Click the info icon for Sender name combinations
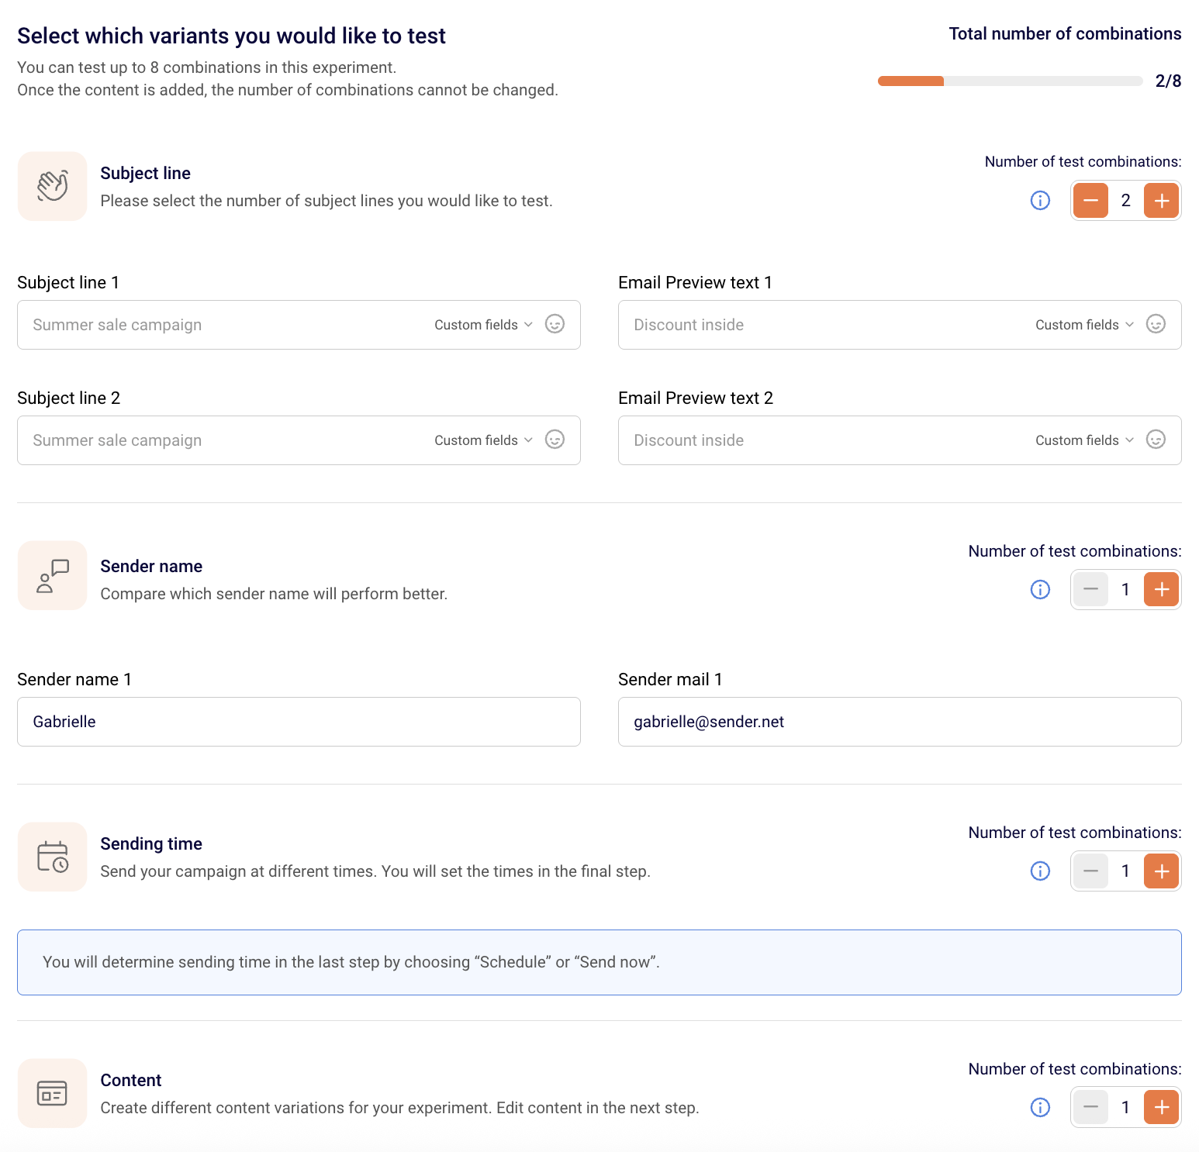Screen dimensions: 1199x1152 1040,590
